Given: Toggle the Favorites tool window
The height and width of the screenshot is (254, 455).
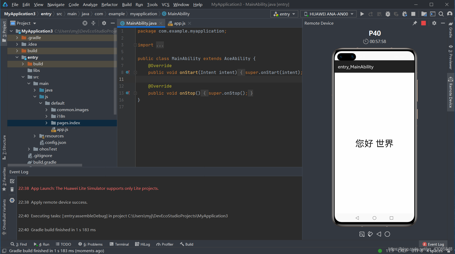Looking at the screenshot, I should tap(4, 179).
